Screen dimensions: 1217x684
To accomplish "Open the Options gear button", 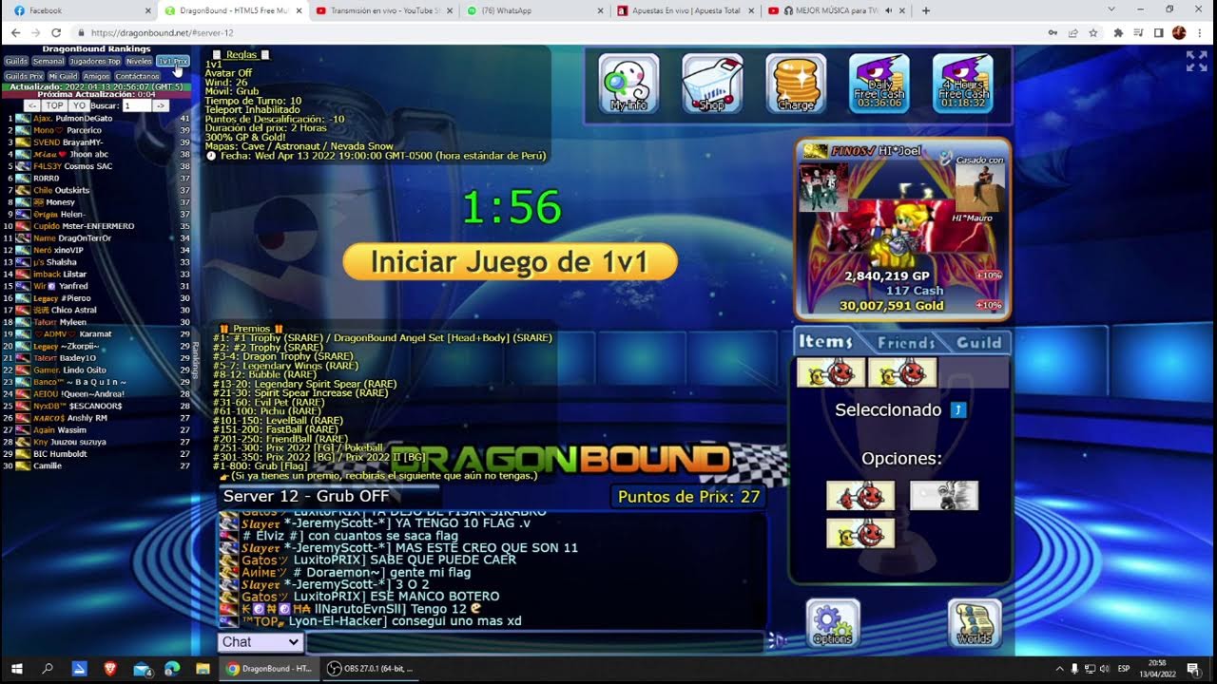I will (x=834, y=623).
